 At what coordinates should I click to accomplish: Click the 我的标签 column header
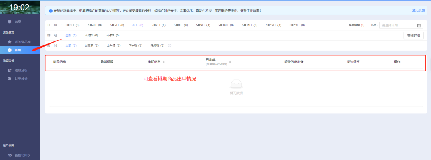(x=353, y=62)
